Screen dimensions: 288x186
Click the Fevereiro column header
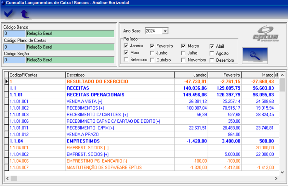(224, 75)
